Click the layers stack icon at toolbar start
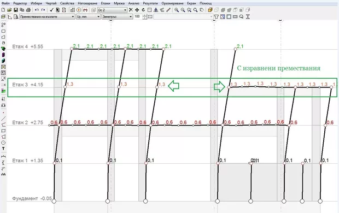The height and width of the screenshot is (213, 339). pyautogui.click(x=3, y=16)
